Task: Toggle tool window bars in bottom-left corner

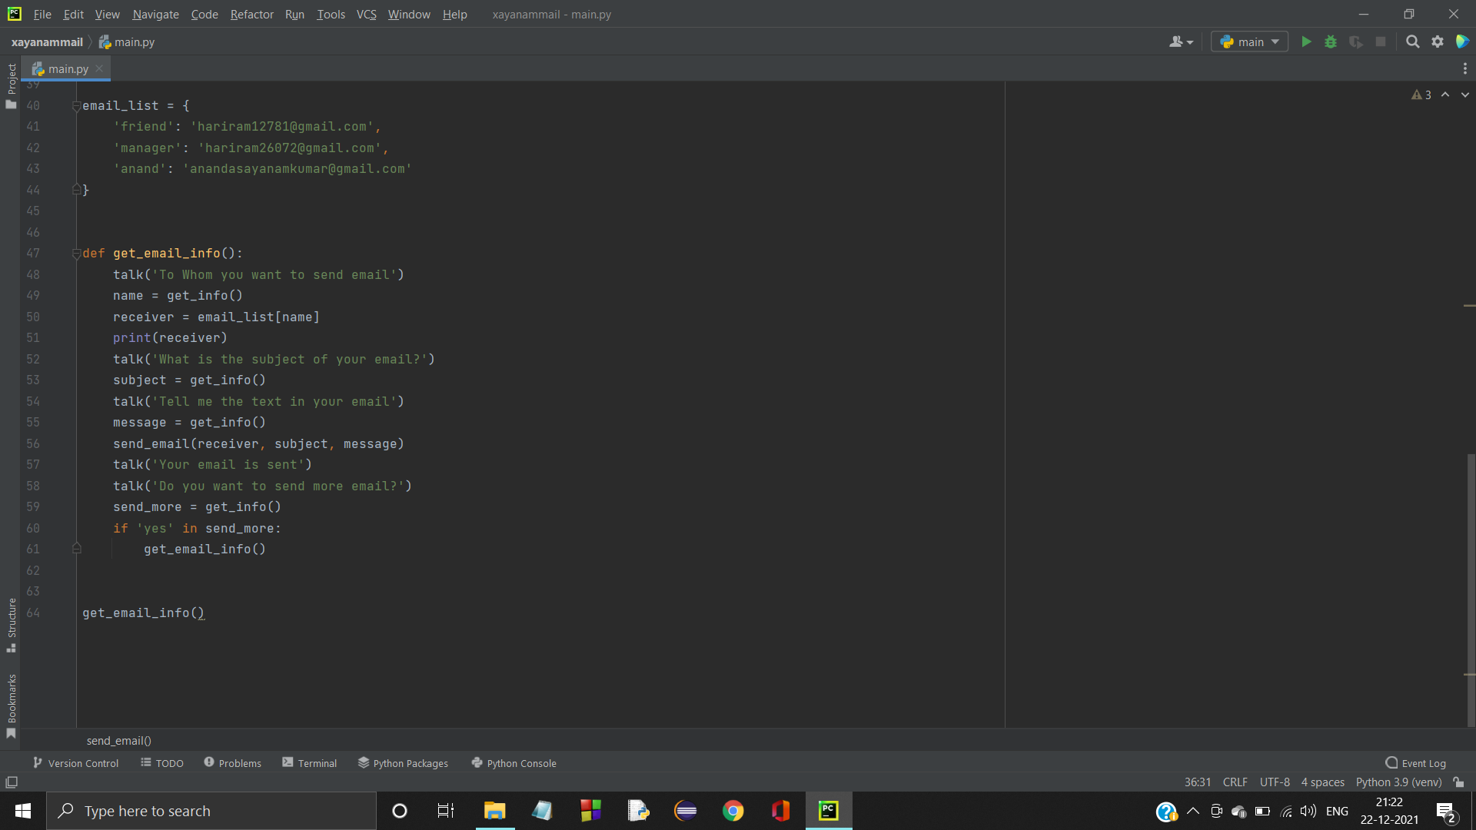Action: (x=12, y=782)
